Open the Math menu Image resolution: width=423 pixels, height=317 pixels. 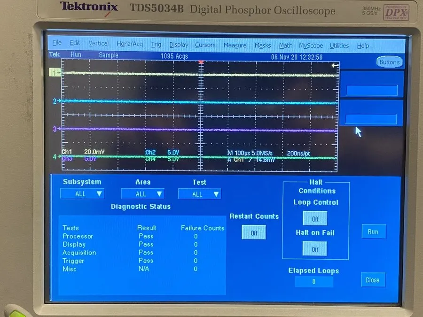286,46
